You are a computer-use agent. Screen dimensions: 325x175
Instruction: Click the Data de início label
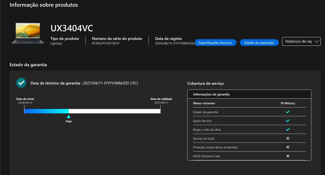tap(25, 99)
